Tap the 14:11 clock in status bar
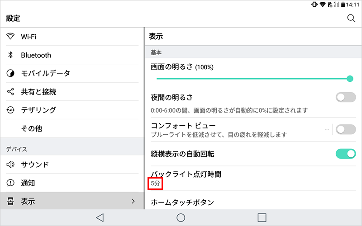Screen dimensions: 362x226 (353, 5)
